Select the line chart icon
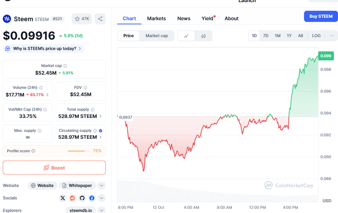338x213 pixels. [x=186, y=36]
